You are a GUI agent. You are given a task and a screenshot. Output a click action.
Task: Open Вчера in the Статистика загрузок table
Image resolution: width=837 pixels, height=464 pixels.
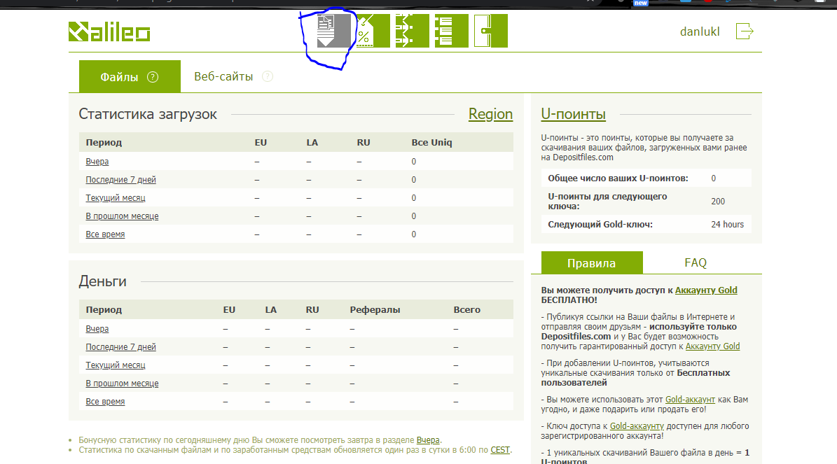pyautogui.click(x=97, y=162)
